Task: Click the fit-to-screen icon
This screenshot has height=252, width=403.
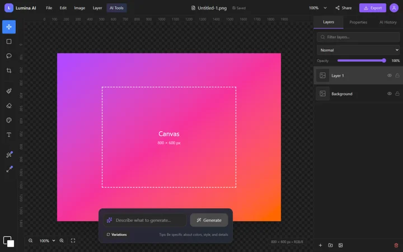Action: (x=73, y=241)
